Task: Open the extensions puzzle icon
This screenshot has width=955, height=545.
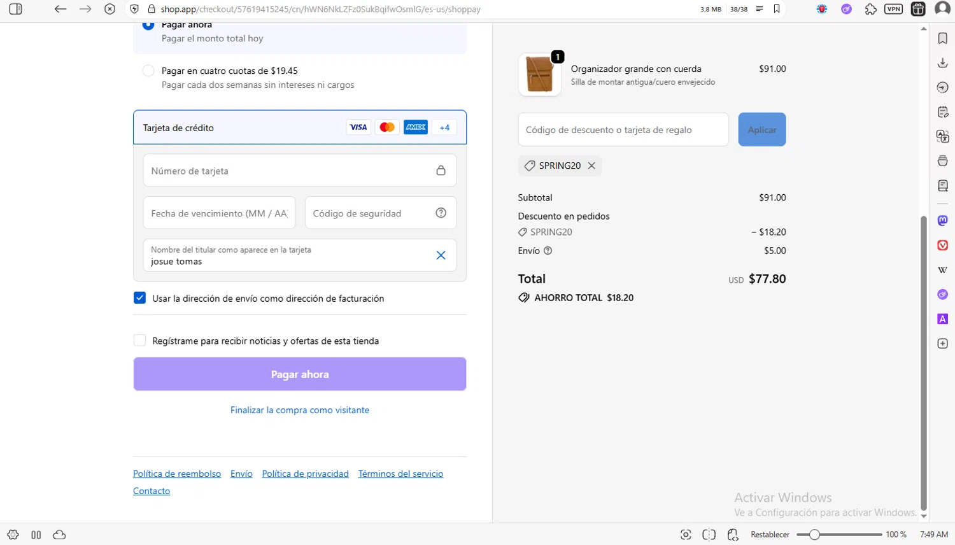Action: tap(870, 9)
